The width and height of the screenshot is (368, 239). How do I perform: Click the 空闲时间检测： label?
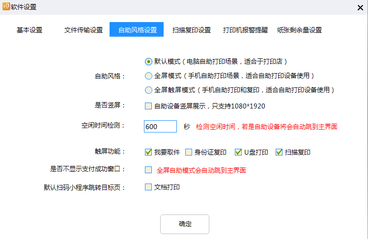pos(103,125)
